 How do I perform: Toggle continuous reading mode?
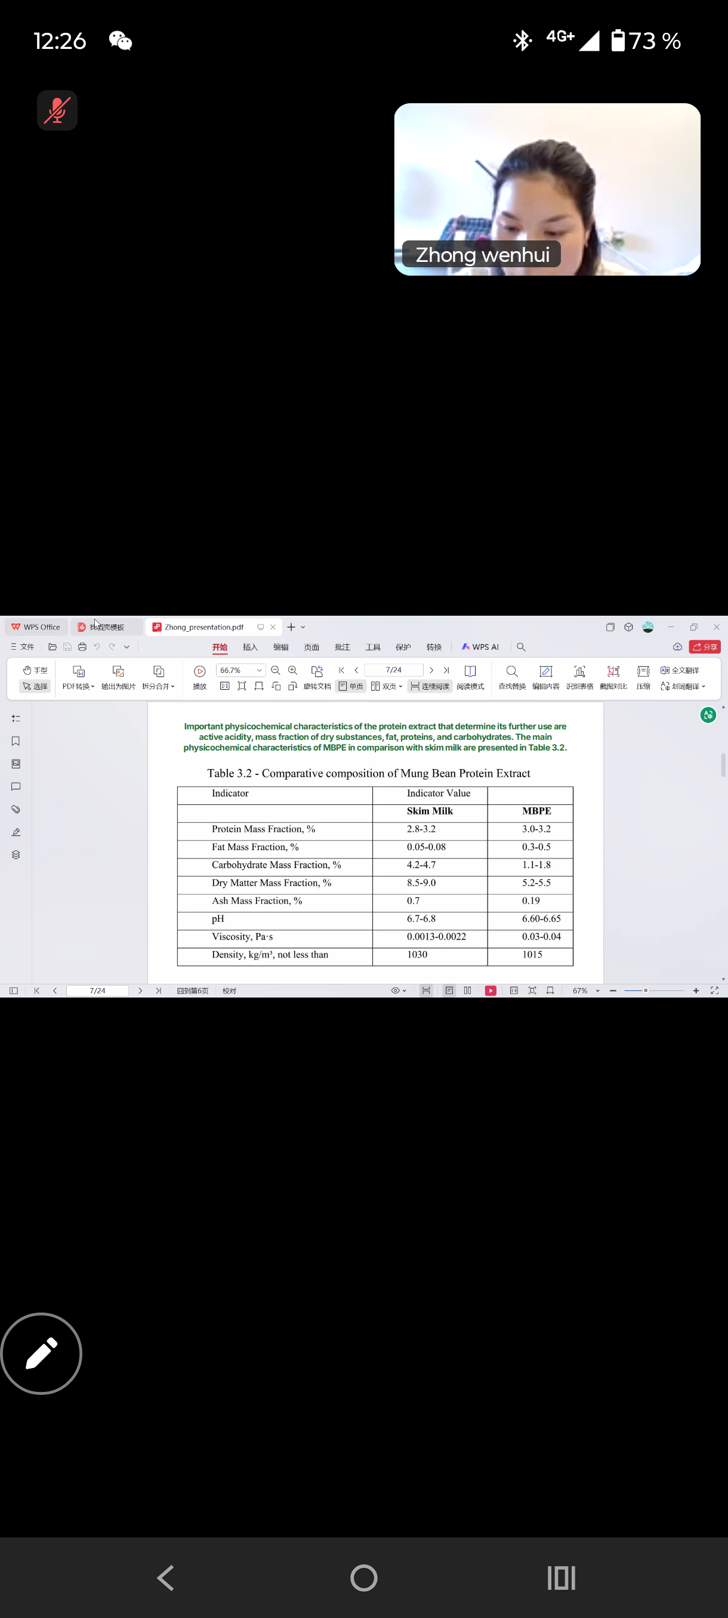click(430, 686)
